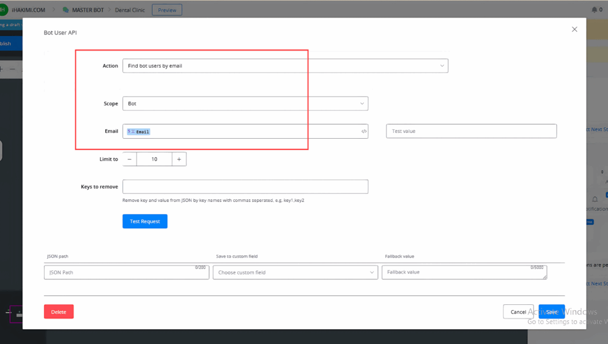Click the Preview button in the header
This screenshot has width=608, height=344.
coord(167,9)
